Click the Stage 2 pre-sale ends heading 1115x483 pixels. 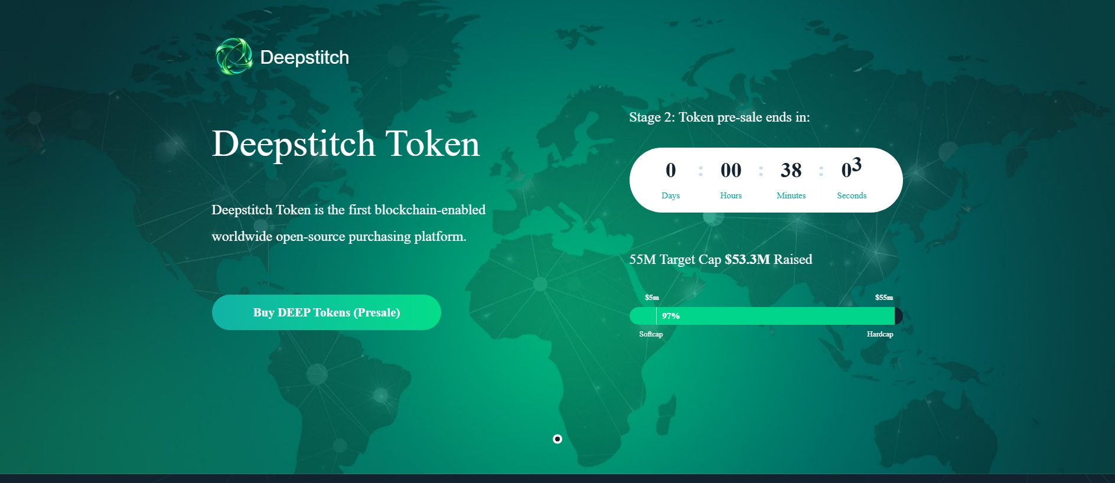click(719, 117)
